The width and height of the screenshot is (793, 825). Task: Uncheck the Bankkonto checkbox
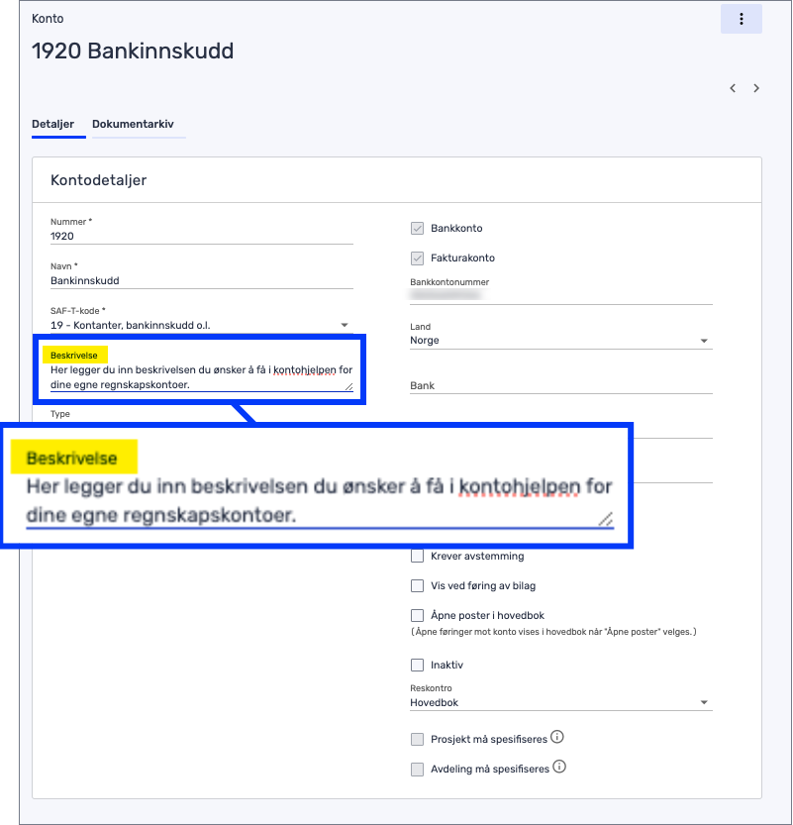pyautogui.click(x=417, y=228)
